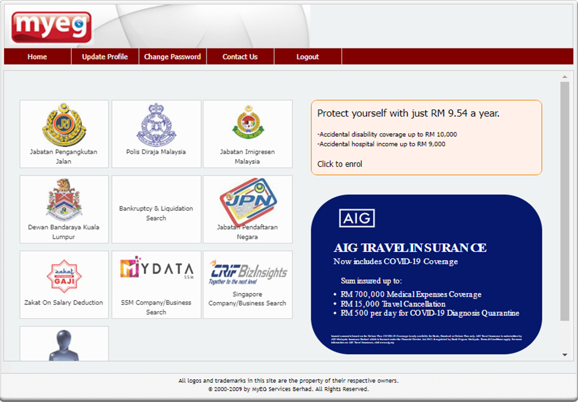Click the Jabatan Imigresen Malaysia label
This screenshot has width=578, height=402.
(248, 157)
